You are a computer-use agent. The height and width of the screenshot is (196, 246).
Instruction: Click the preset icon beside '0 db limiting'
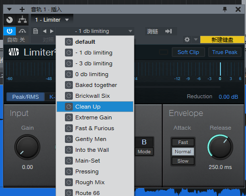pos(69,74)
